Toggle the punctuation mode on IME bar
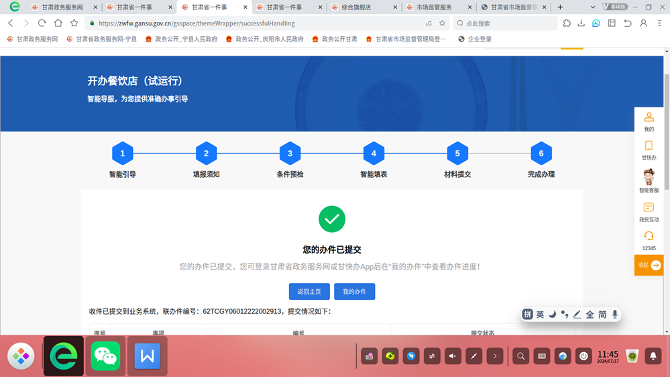The image size is (670, 377). [565, 315]
